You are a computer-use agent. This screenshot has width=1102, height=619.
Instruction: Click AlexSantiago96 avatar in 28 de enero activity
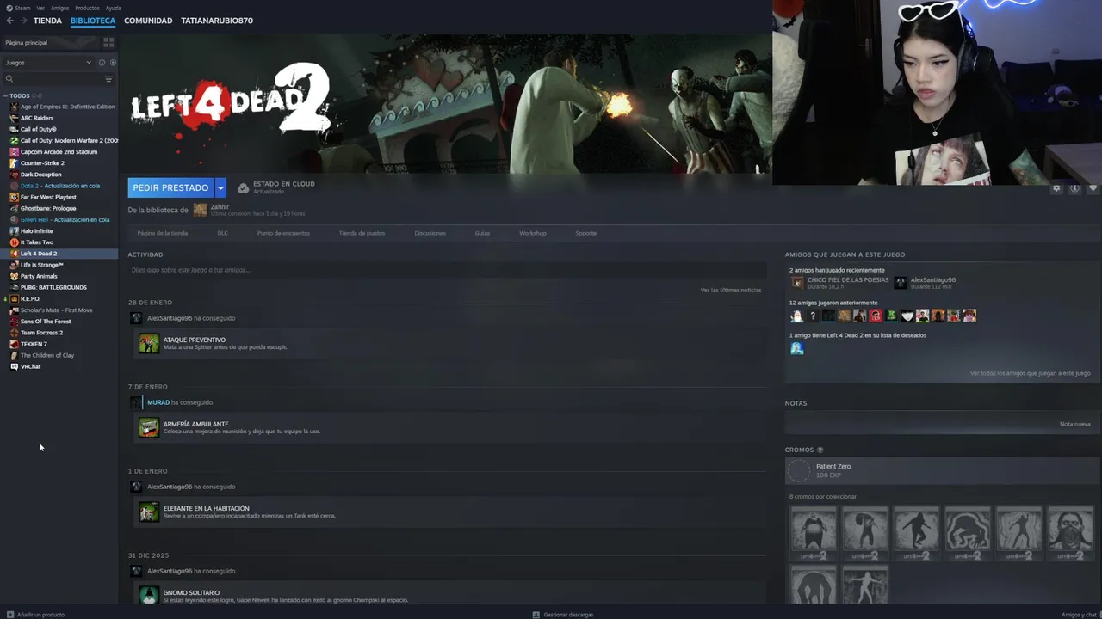point(136,318)
